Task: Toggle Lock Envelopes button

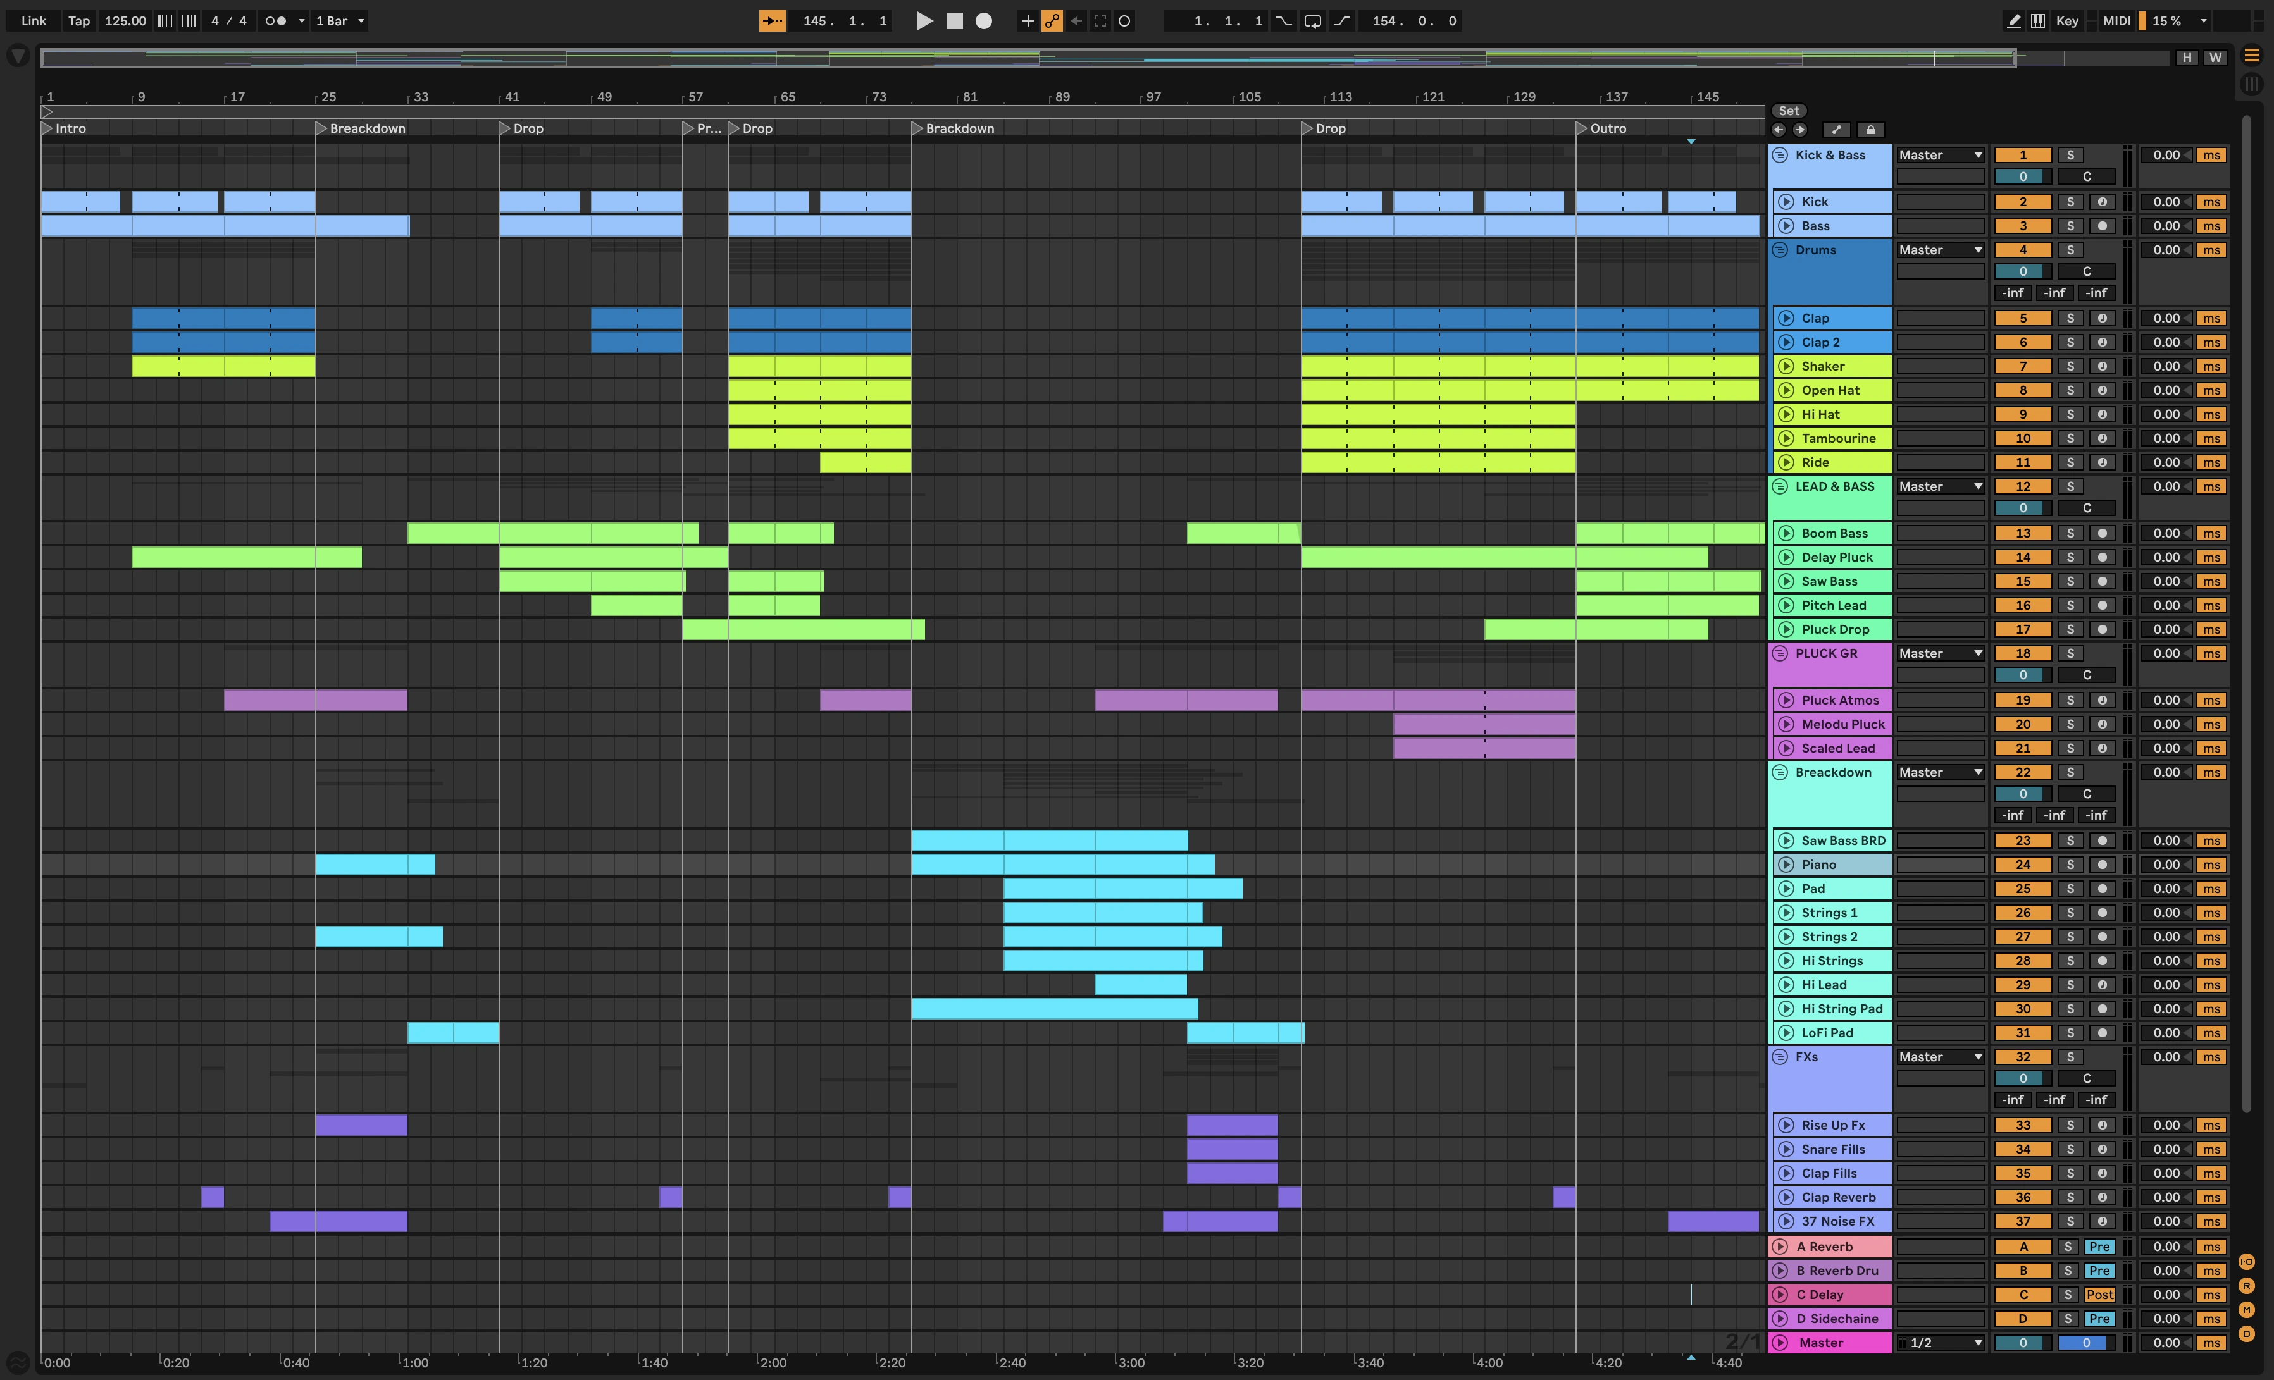Action: click(x=1870, y=129)
